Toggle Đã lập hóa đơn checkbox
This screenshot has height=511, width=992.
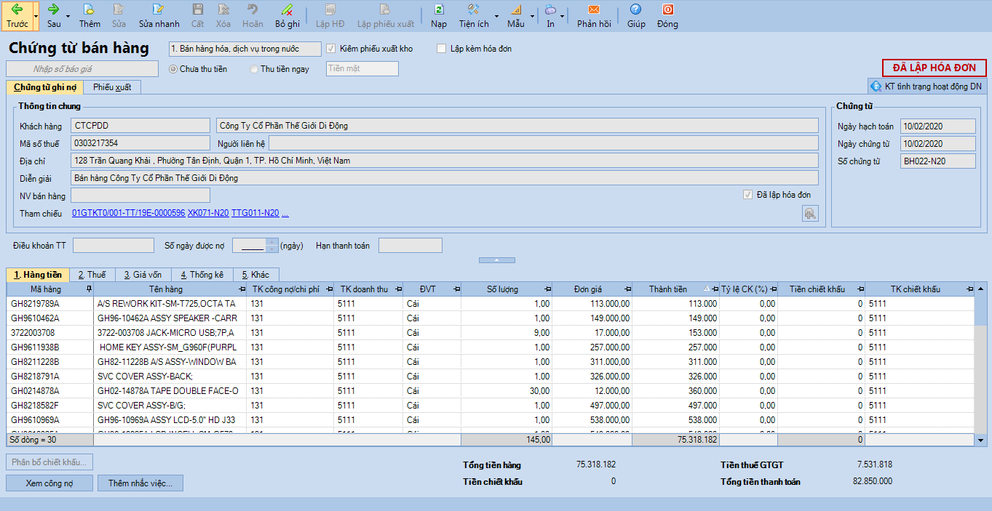tap(747, 195)
